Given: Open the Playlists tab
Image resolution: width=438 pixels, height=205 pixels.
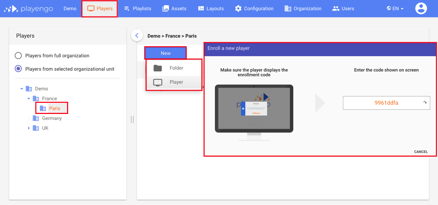Looking at the screenshot, I should [137, 8].
